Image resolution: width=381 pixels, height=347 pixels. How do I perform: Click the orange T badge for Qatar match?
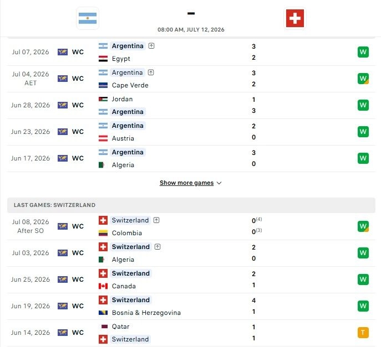tap(363, 333)
